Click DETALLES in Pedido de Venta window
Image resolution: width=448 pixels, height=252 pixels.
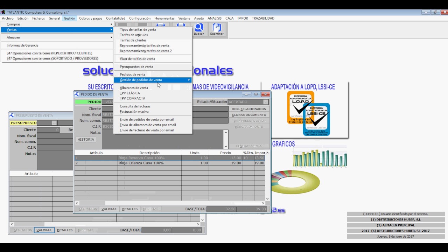130,209
